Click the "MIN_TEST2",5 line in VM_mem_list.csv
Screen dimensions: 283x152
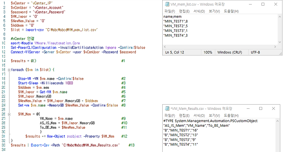pos(175,26)
